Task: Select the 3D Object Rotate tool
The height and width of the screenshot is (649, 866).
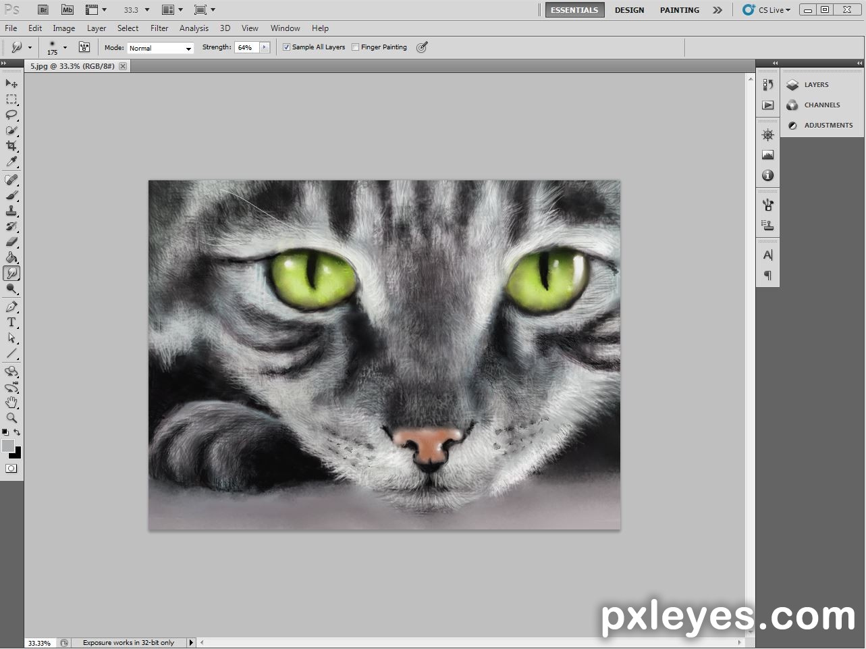Action: (11, 371)
